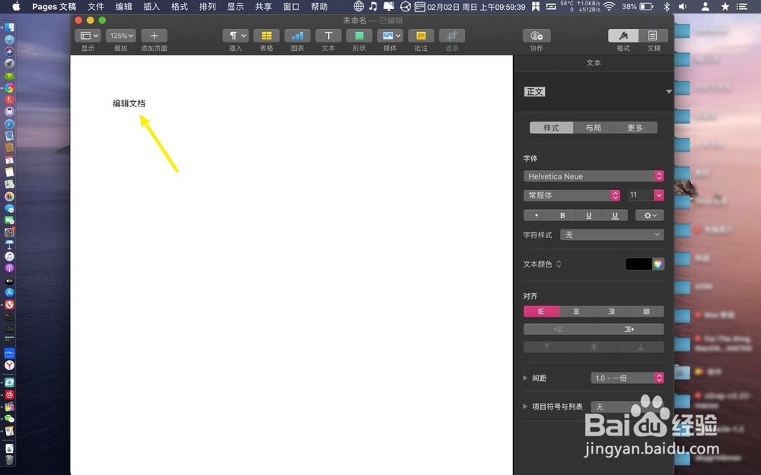Image resolution: width=761 pixels, height=475 pixels.
Task: Switch to the 更多 tab
Action: click(x=635, y=128)
